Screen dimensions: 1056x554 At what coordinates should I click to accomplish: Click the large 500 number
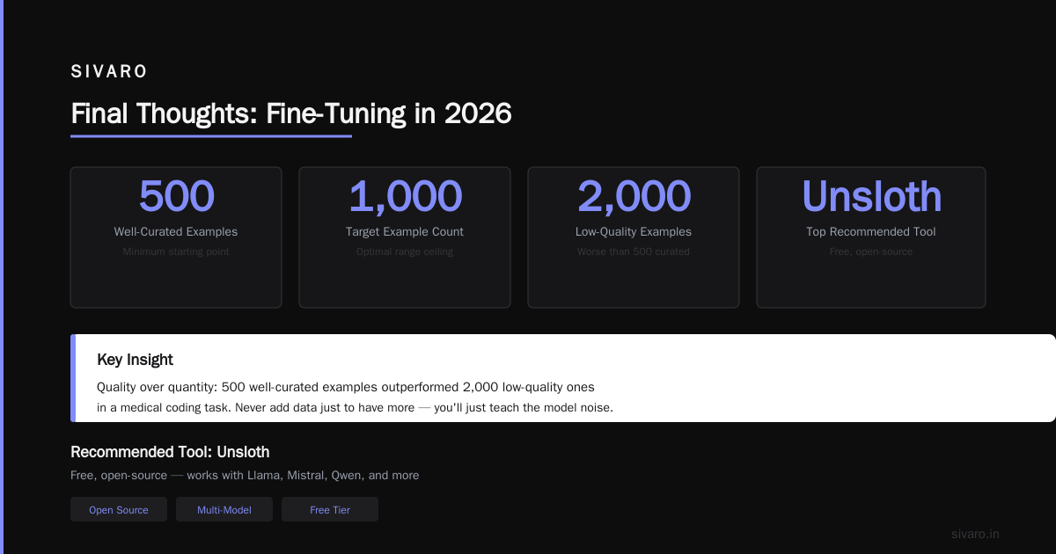(176, 196)
